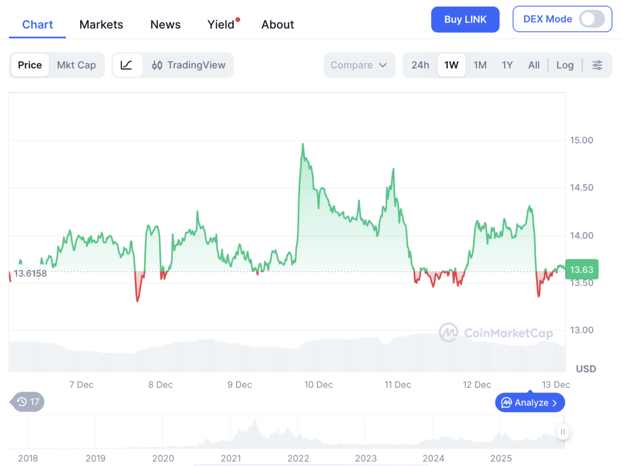The image size is (623, 466).
Task: Open TradingView candlestick chart mode
Action: tap(189, 65)
